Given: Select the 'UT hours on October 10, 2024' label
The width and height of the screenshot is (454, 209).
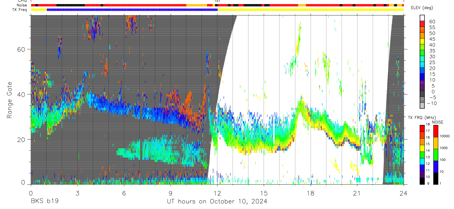Looking at the screenshot, I should point(217,202).
